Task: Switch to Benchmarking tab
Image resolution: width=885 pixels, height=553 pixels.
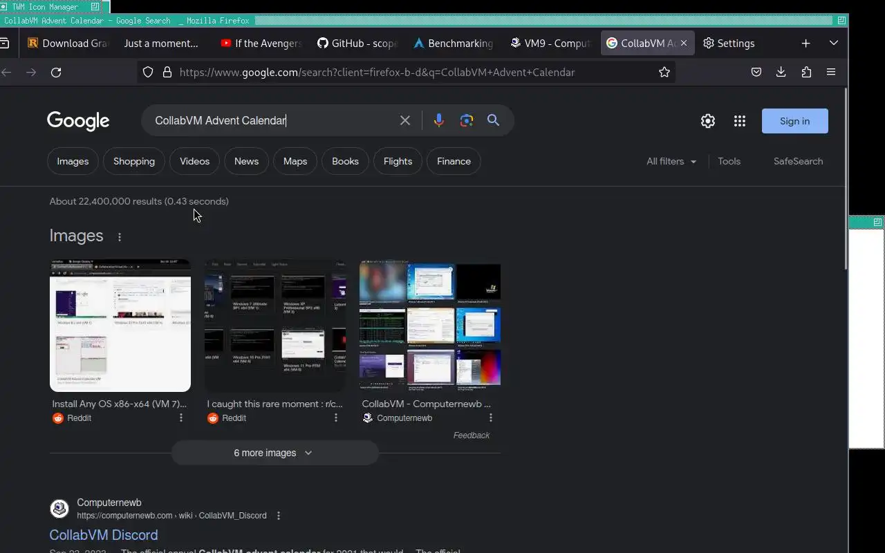Action: (x=454, y=43)
